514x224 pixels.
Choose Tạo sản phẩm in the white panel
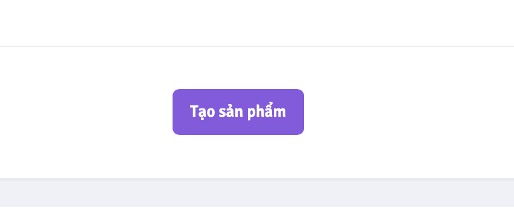click(x=238, y=112)
